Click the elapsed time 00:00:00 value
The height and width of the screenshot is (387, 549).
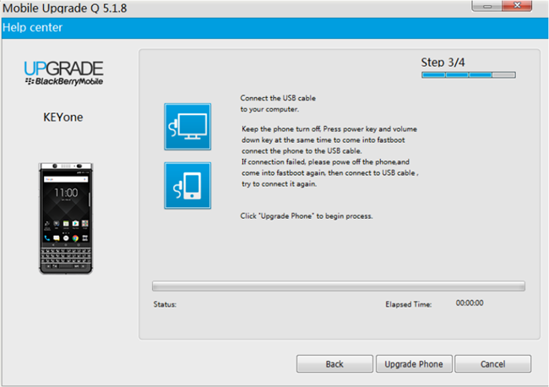(x=476, y=303)
